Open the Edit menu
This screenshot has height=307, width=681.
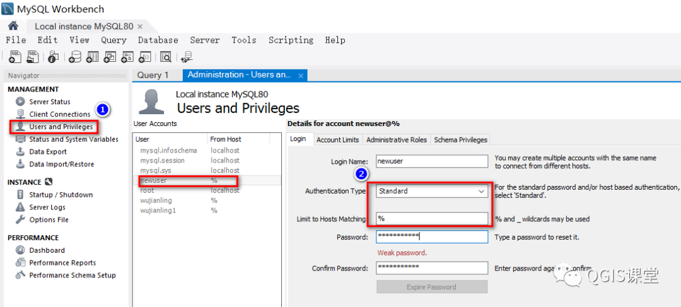click(x=47, y=40)
